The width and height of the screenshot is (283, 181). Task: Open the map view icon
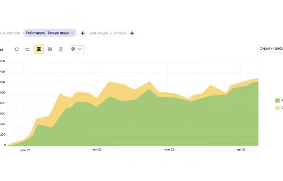click(x=61, y=49)
